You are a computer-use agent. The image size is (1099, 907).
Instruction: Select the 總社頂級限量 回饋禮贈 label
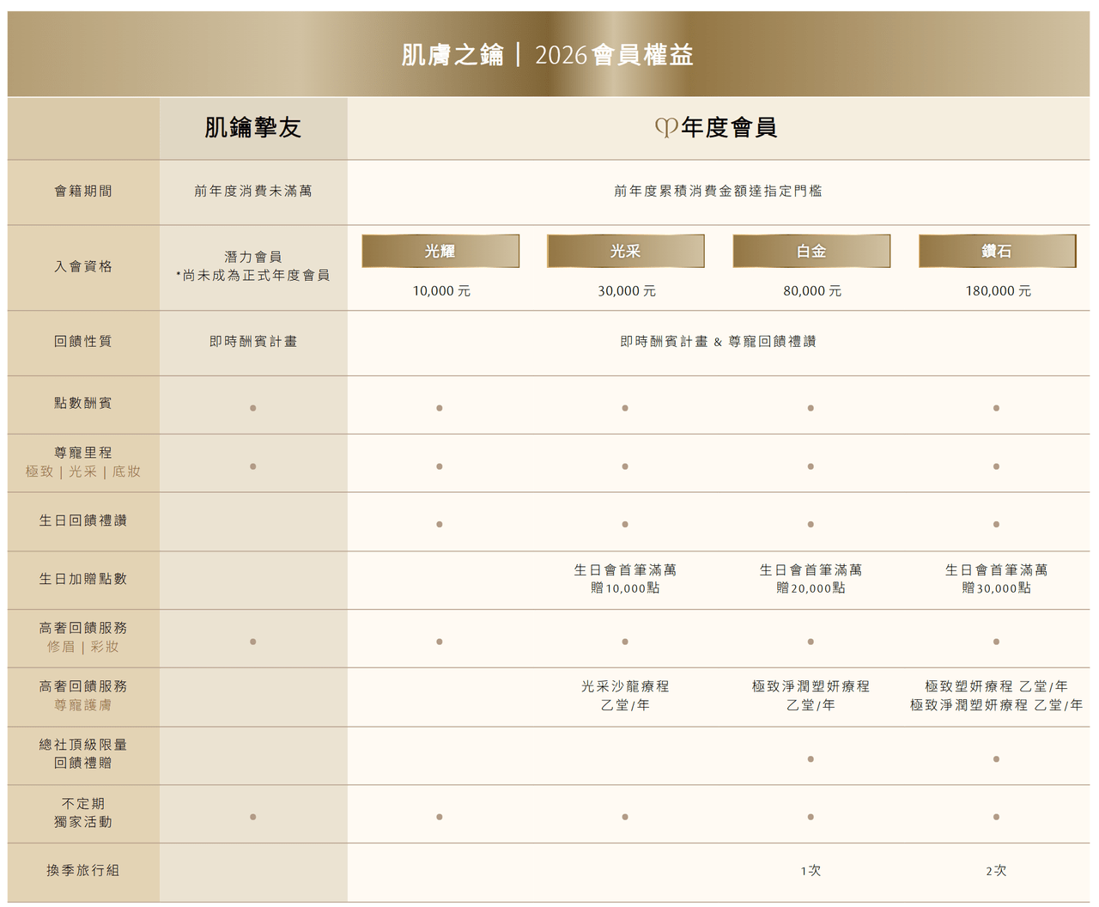click(83, 753)
